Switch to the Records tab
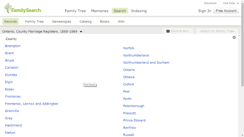Screen dimensions: 244x137 click(x=10, y=21)
